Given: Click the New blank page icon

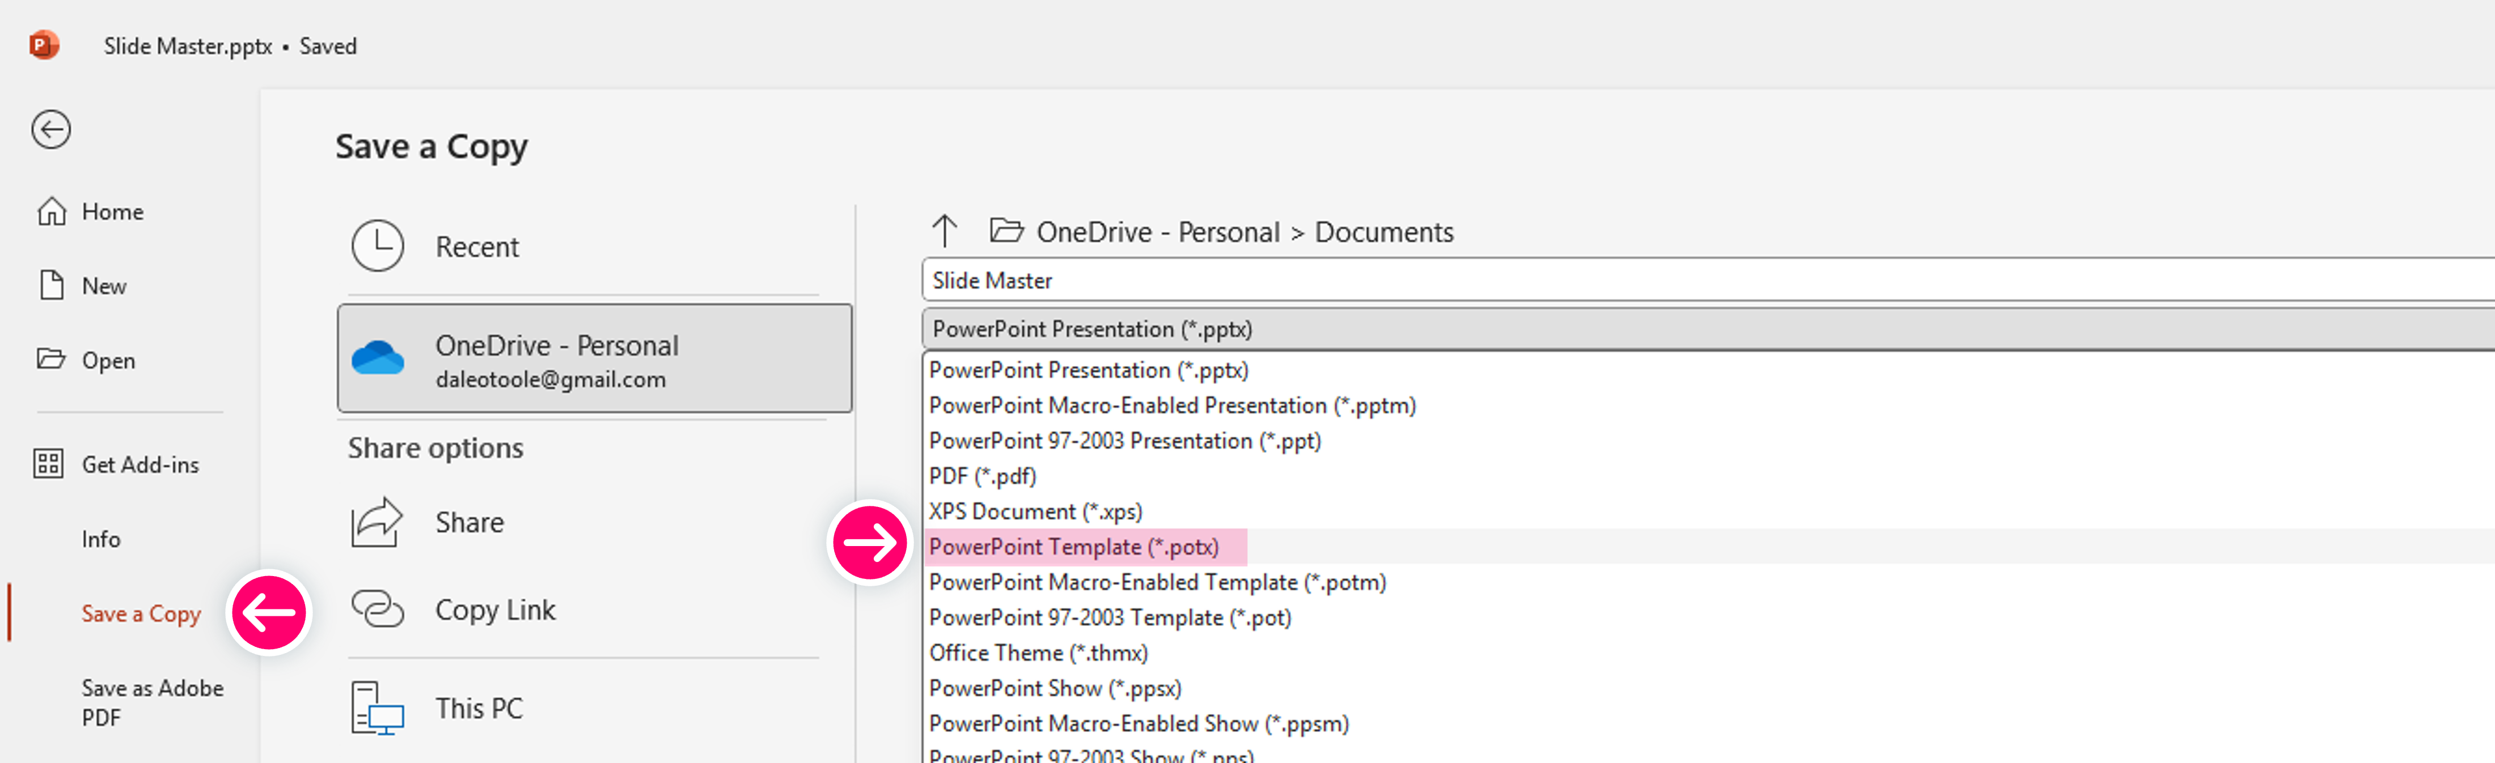Looking at the screenshot, I should 52,285.
